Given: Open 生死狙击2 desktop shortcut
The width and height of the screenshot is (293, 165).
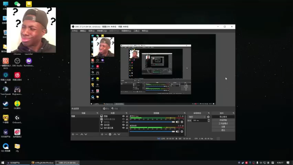Looking at the screenshot, I should tap(17, 133).
